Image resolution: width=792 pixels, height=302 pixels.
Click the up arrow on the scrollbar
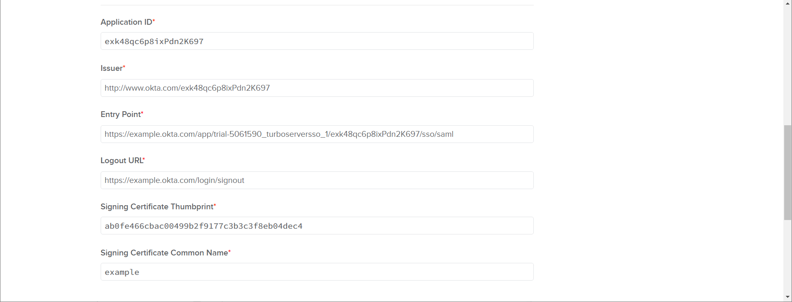tap(787, 3)
